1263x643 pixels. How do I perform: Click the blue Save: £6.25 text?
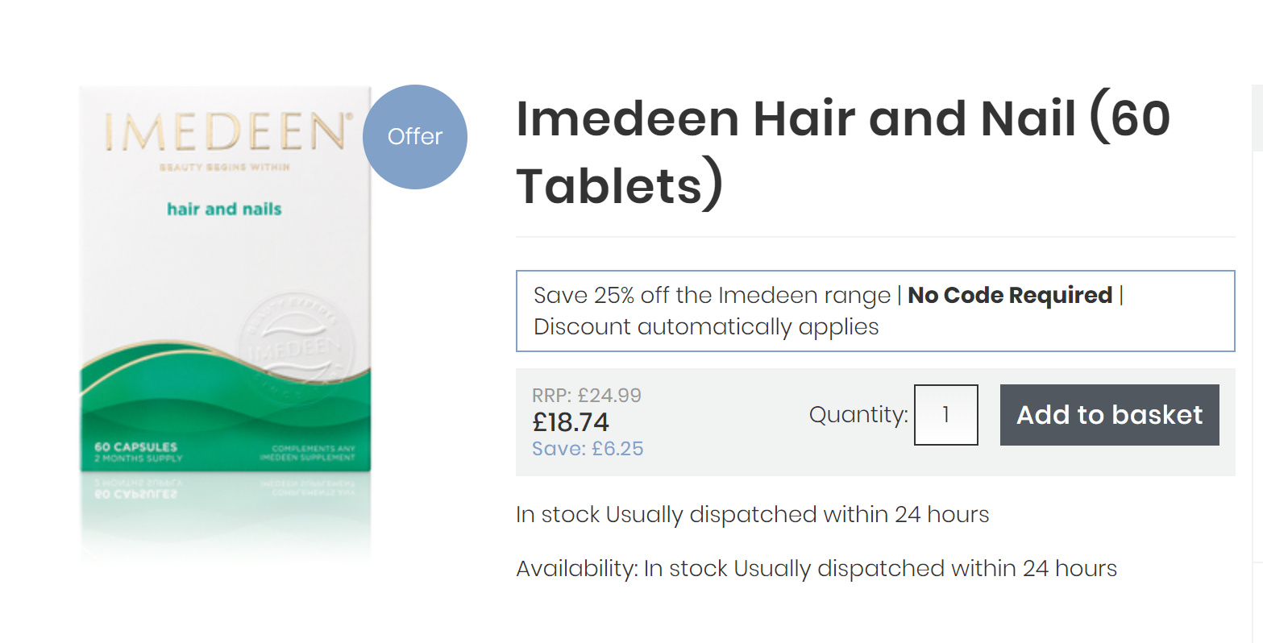(x=588, y=449)
